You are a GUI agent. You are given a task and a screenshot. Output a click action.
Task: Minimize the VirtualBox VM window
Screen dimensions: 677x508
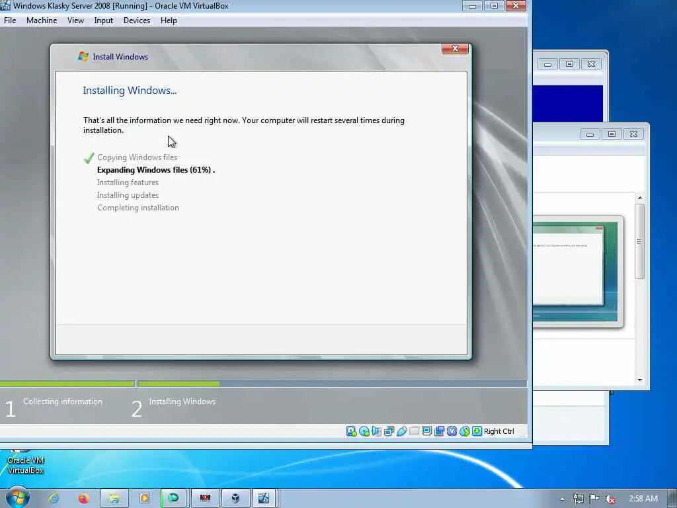pyautogui.click(x=472, y=6)
